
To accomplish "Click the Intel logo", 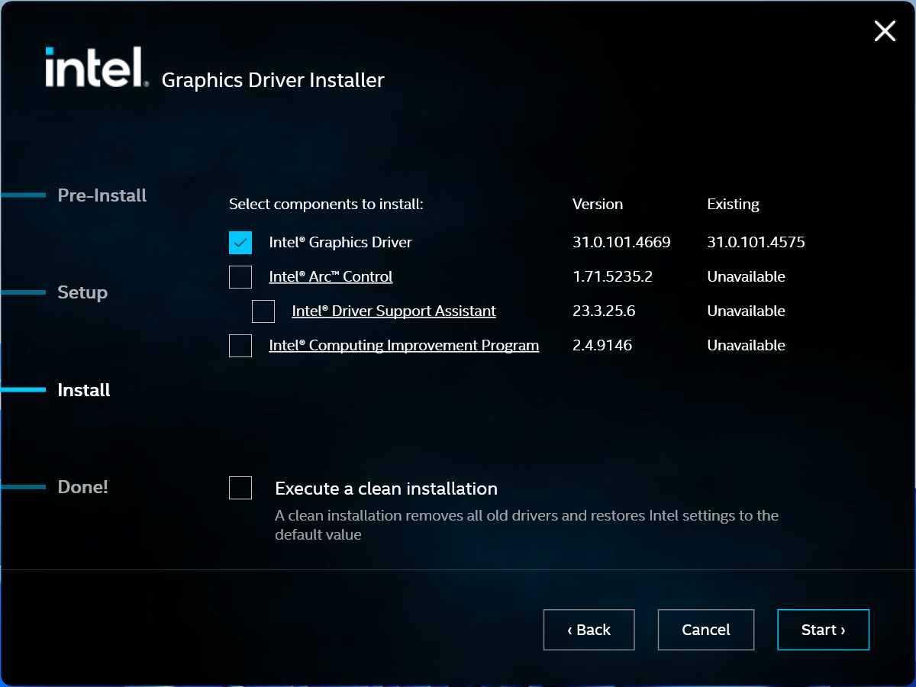I will coord(96,67).
